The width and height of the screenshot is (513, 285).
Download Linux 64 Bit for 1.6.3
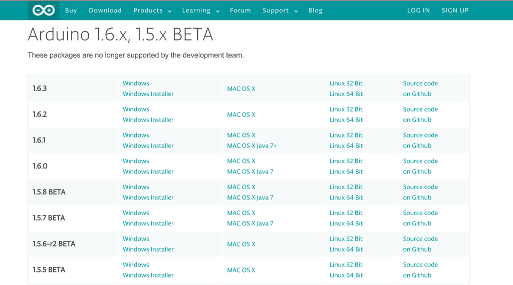click(346, 93)
